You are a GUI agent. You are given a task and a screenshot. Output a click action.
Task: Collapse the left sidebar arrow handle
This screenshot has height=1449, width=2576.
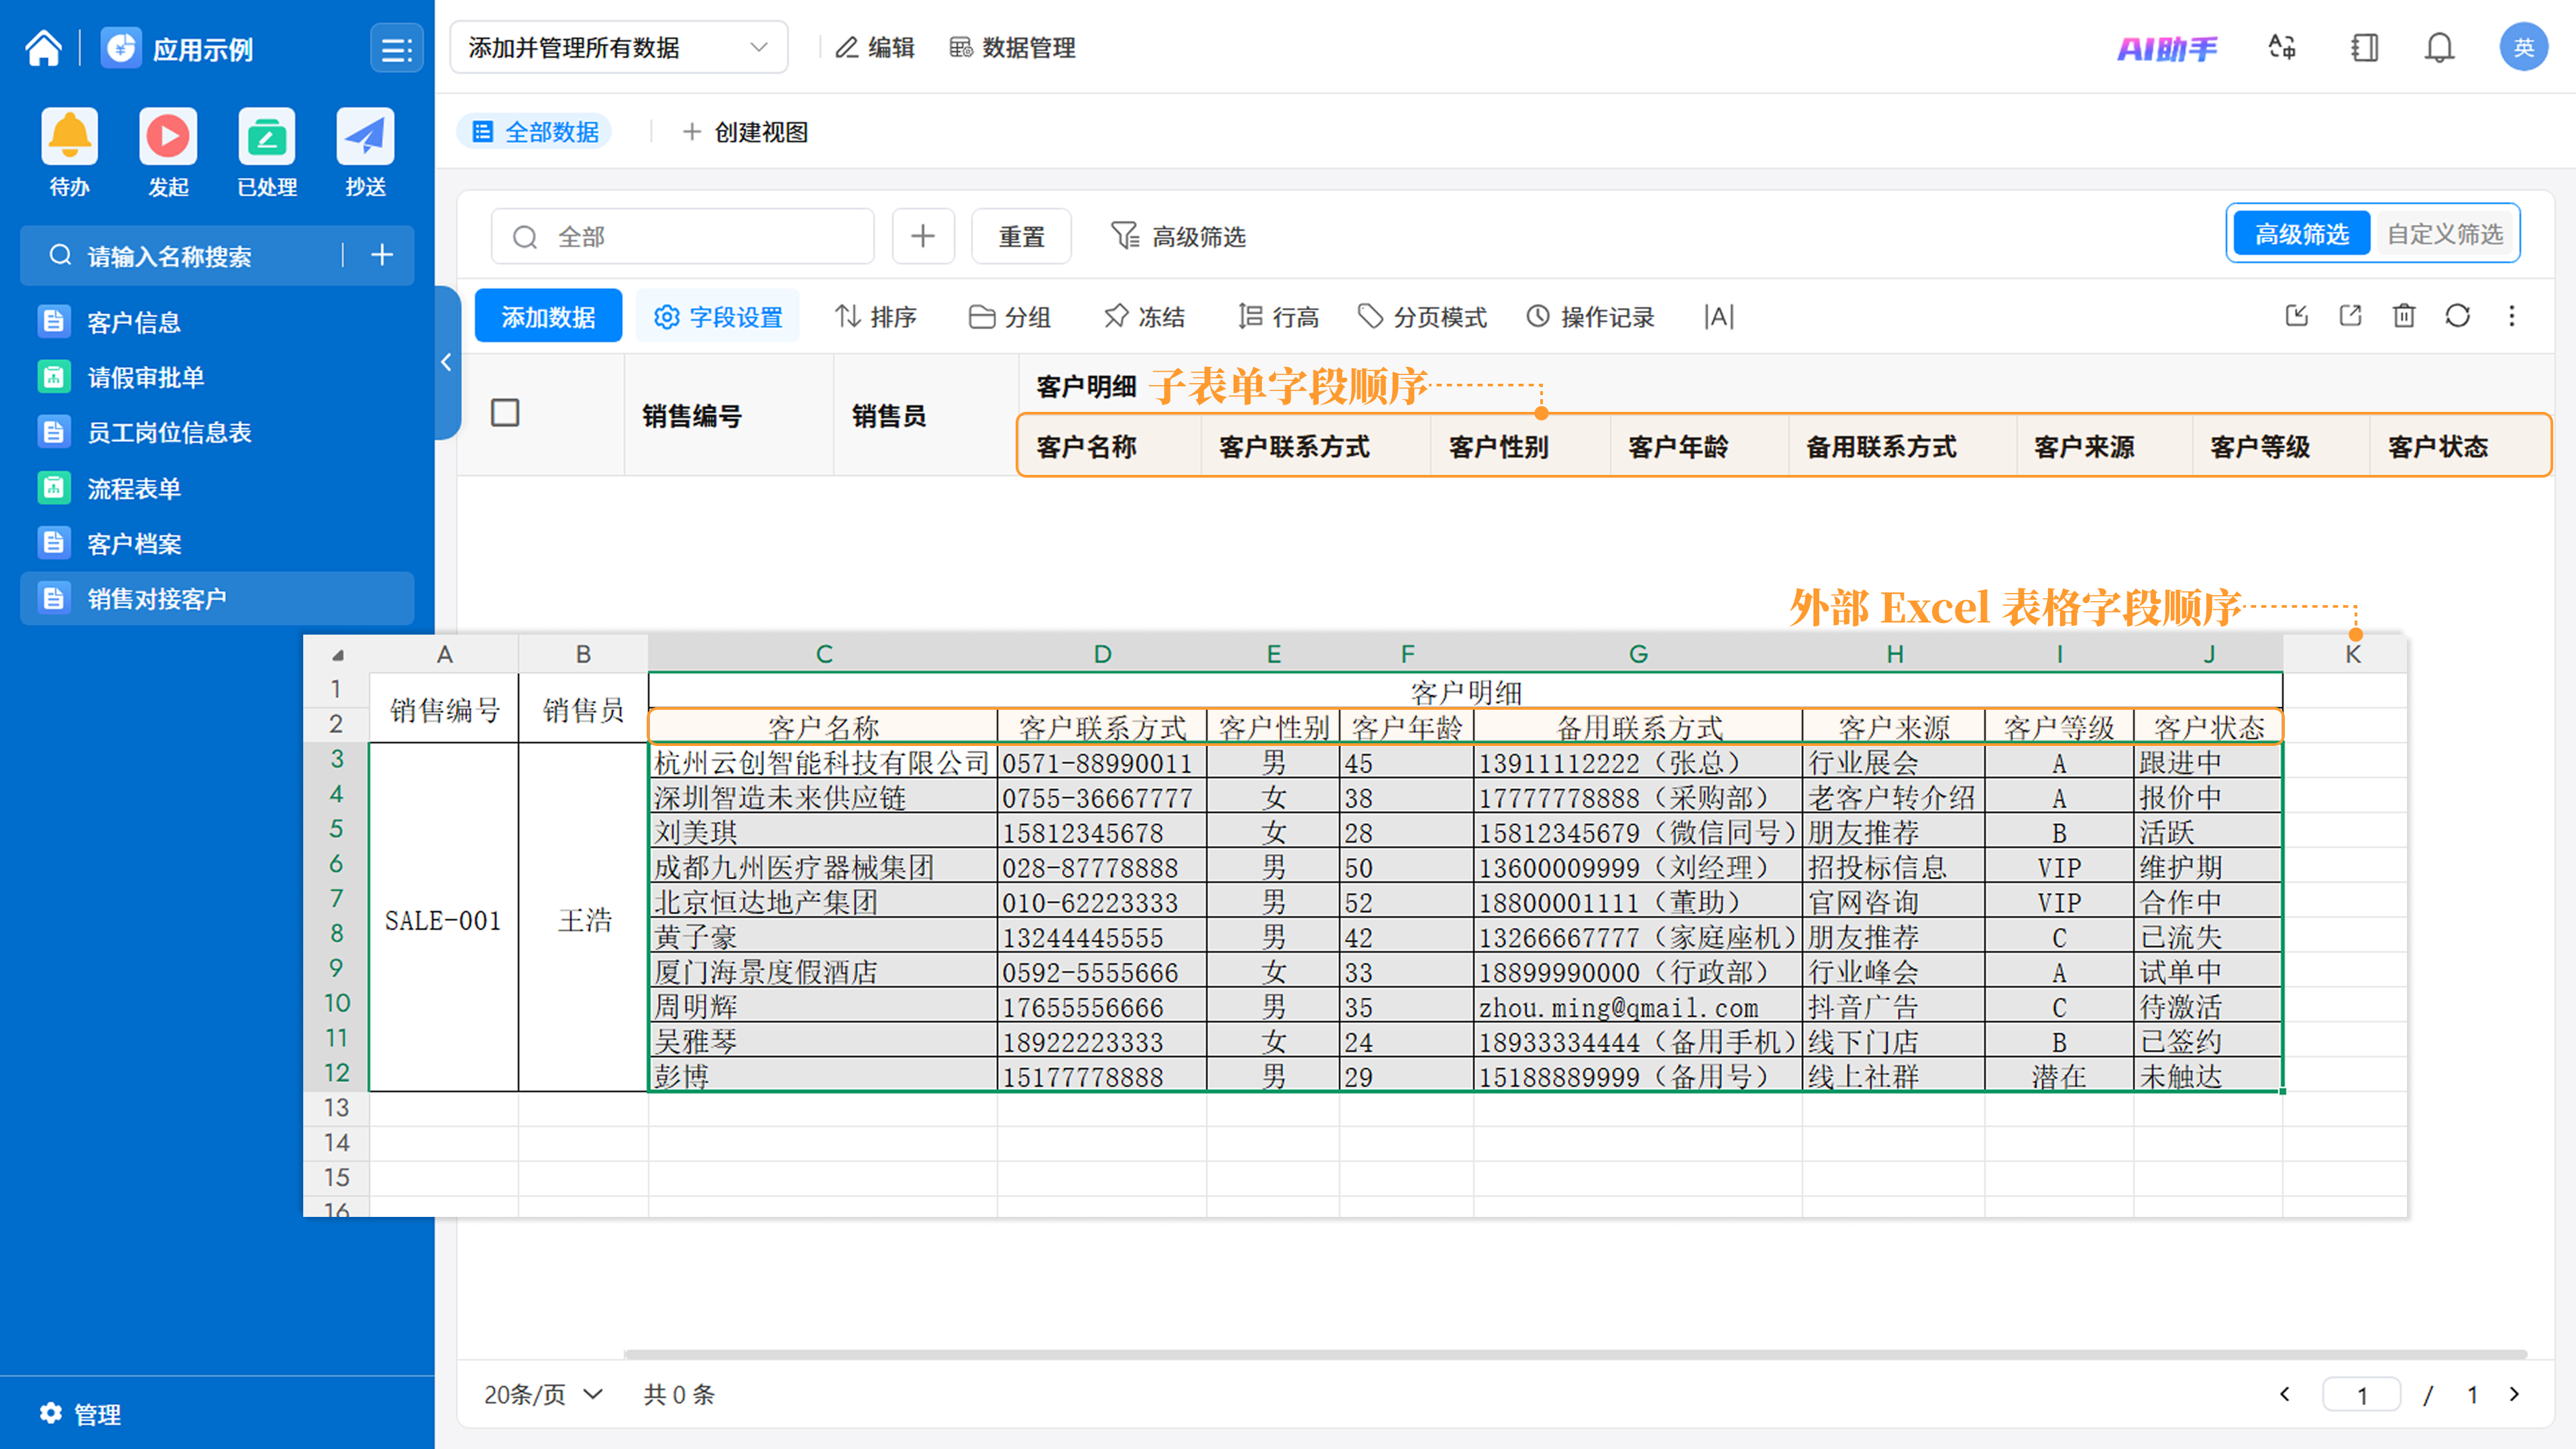click(447, 362)
